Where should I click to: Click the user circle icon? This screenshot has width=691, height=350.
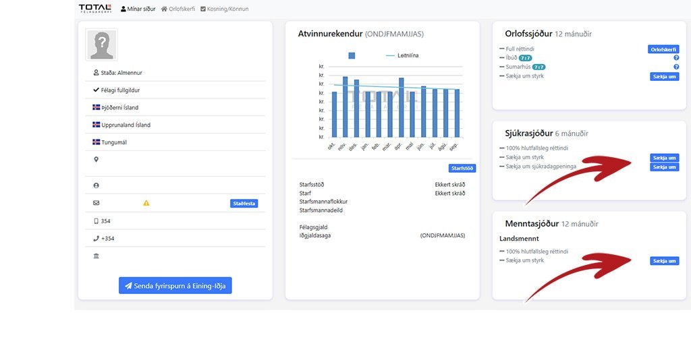pyautogui.click(x=96, y=185)
